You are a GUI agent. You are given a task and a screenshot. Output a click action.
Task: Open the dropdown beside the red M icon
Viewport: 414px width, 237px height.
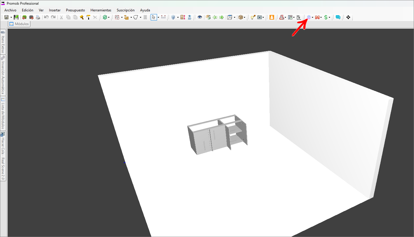pyautogui.click(x=321, y=18)
